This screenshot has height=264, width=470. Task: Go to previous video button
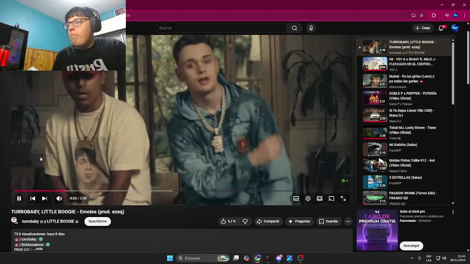coord(33,198)
